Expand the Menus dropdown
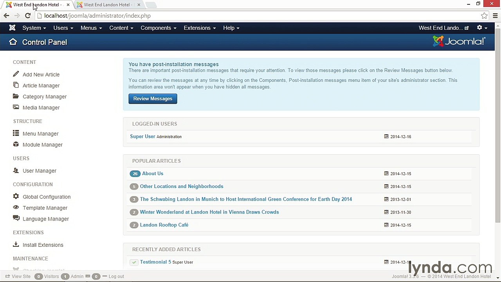This screenshot has height=282, width=501. point(91,28)
